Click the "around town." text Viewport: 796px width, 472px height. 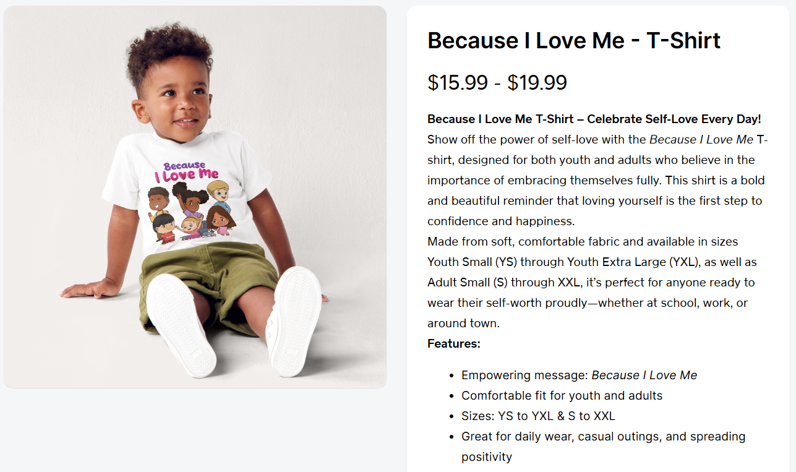463,323
